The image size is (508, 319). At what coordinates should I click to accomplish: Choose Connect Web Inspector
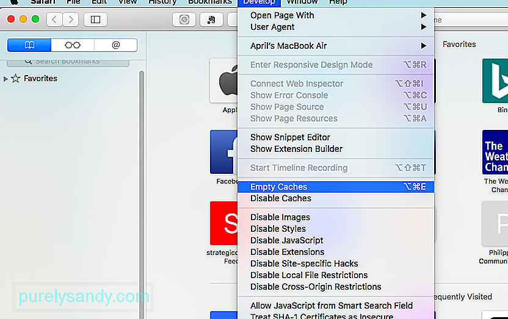tap(336, 84)
